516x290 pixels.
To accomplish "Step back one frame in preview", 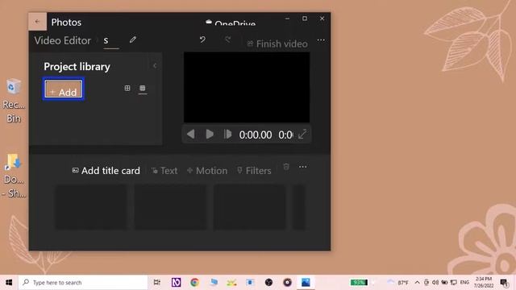I will (191, 135).
